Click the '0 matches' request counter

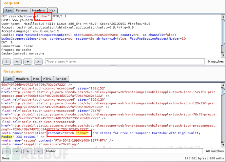pyautogui.click(x=216, y=61)
